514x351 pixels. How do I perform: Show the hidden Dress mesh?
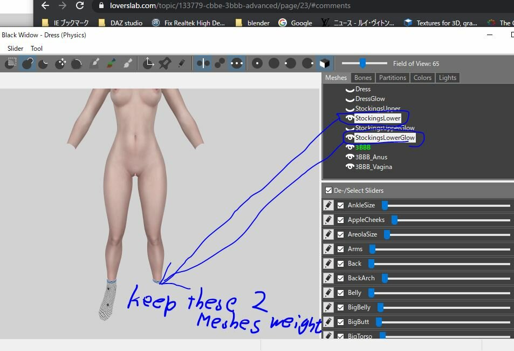coord(350,89)
